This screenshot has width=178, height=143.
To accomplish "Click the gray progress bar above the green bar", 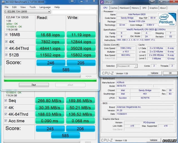I will tap(42, 76).
